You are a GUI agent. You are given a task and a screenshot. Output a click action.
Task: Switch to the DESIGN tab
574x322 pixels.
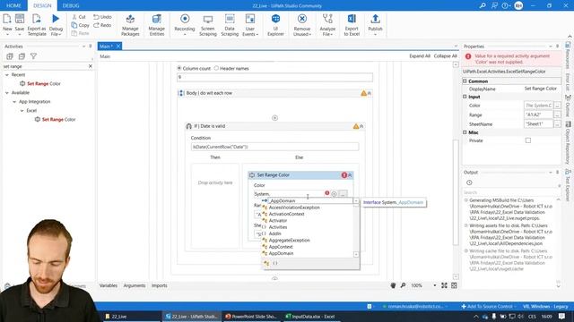point(42,5)
